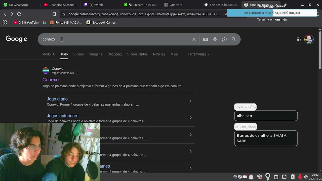The width and height of the screenshot is (322, 181).
Task: Go back with the browser back arrow
Action: [5, 14]
